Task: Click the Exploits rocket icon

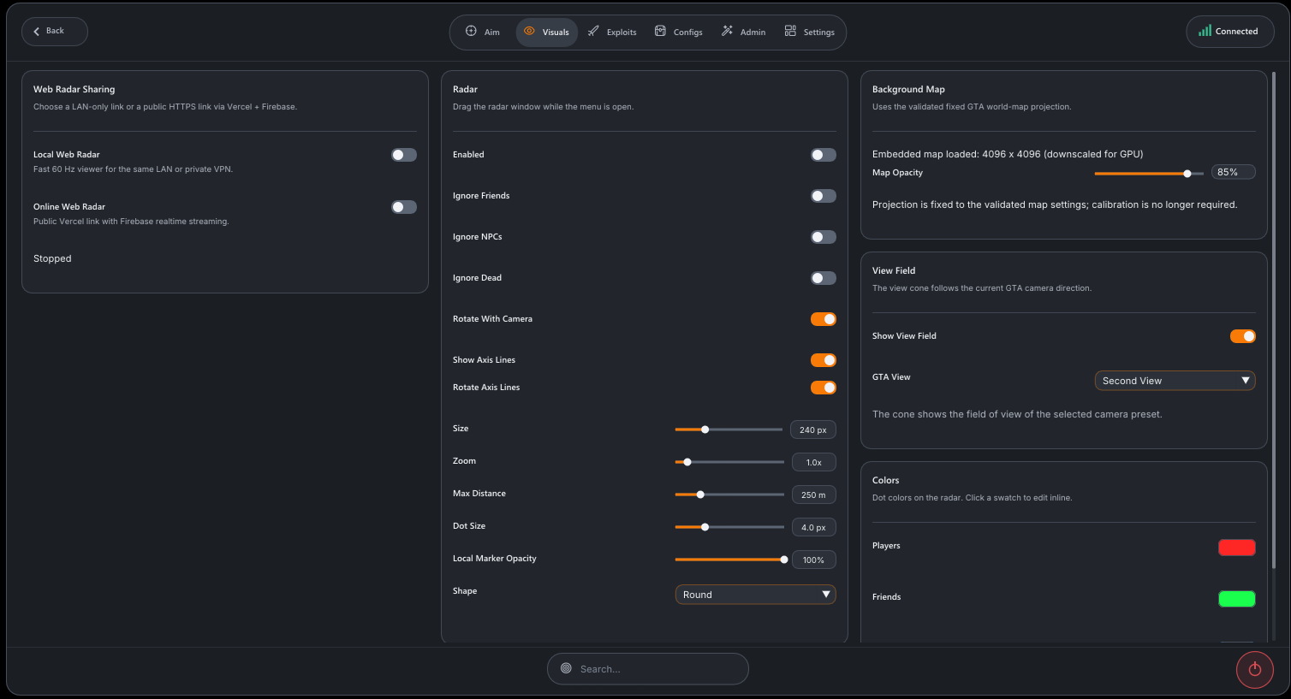Action: coord(593,31)
